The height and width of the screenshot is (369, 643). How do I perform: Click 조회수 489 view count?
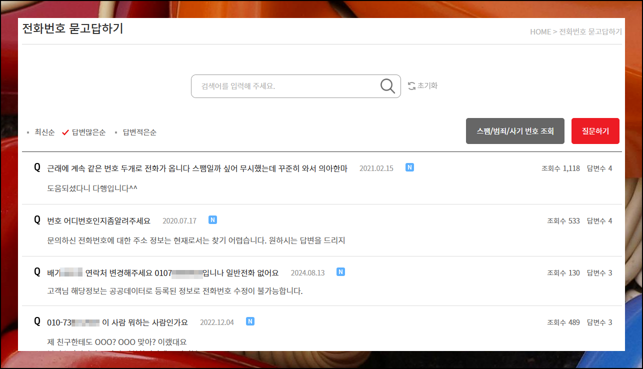click(x=563, y=322)
